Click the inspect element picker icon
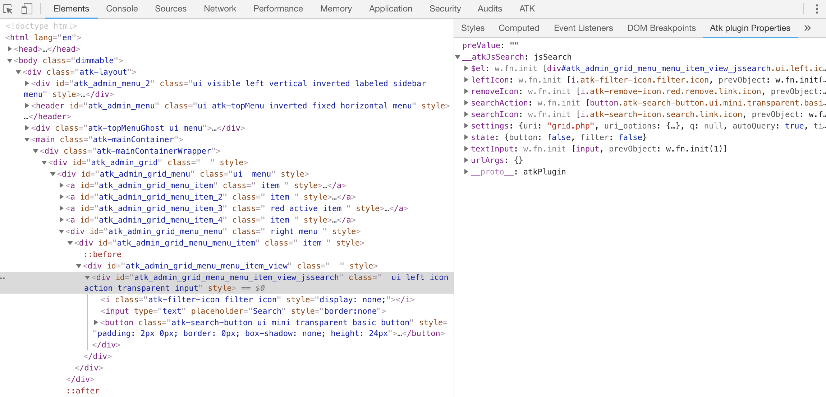This screenshot has width=826, height=397. tap(8, 9)
